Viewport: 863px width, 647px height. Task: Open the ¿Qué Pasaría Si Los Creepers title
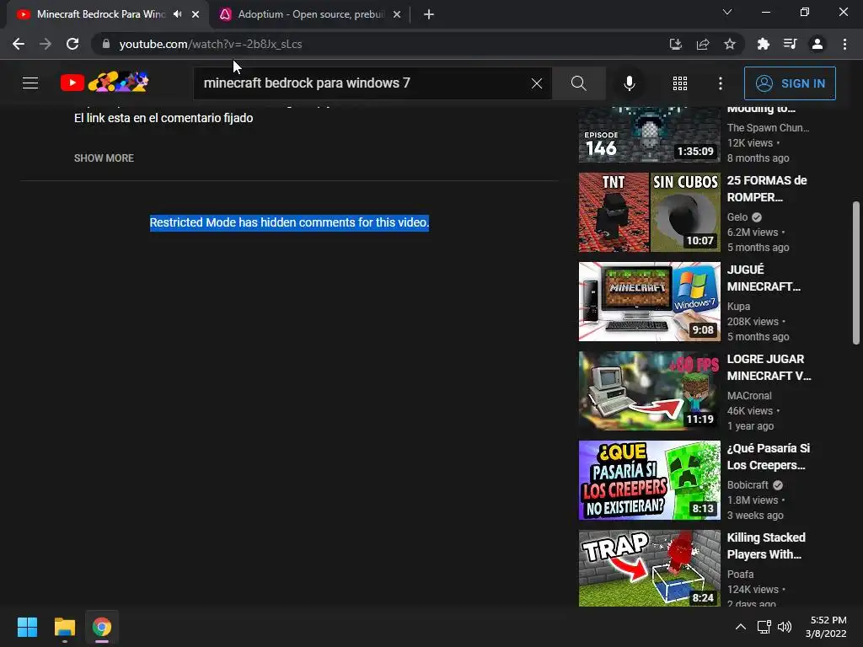coord(769,457)
